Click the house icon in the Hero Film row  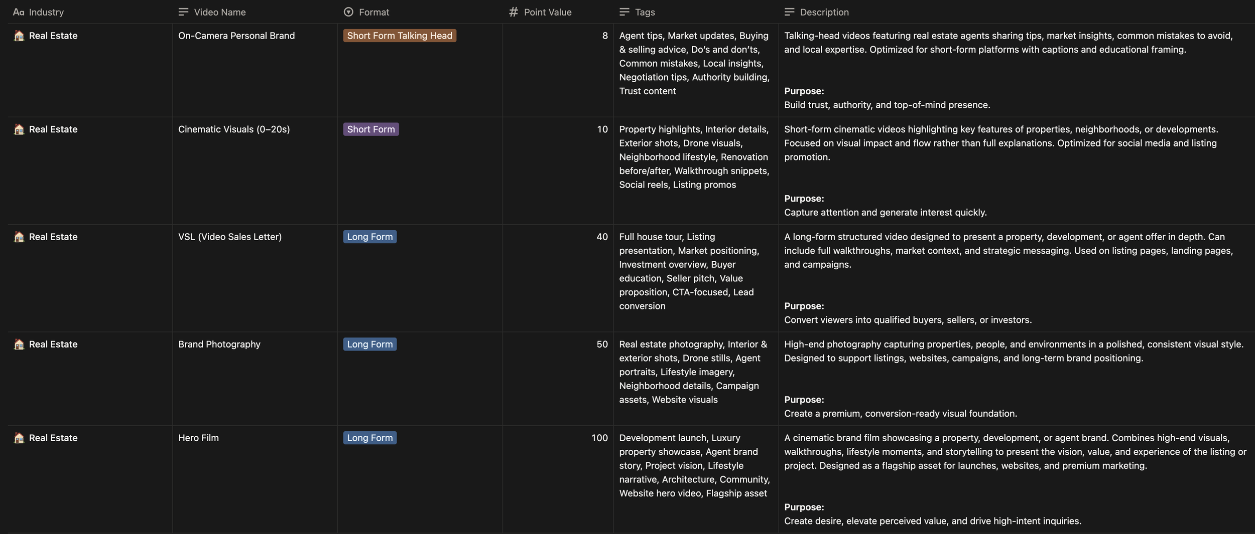click(x=19, y=438)
